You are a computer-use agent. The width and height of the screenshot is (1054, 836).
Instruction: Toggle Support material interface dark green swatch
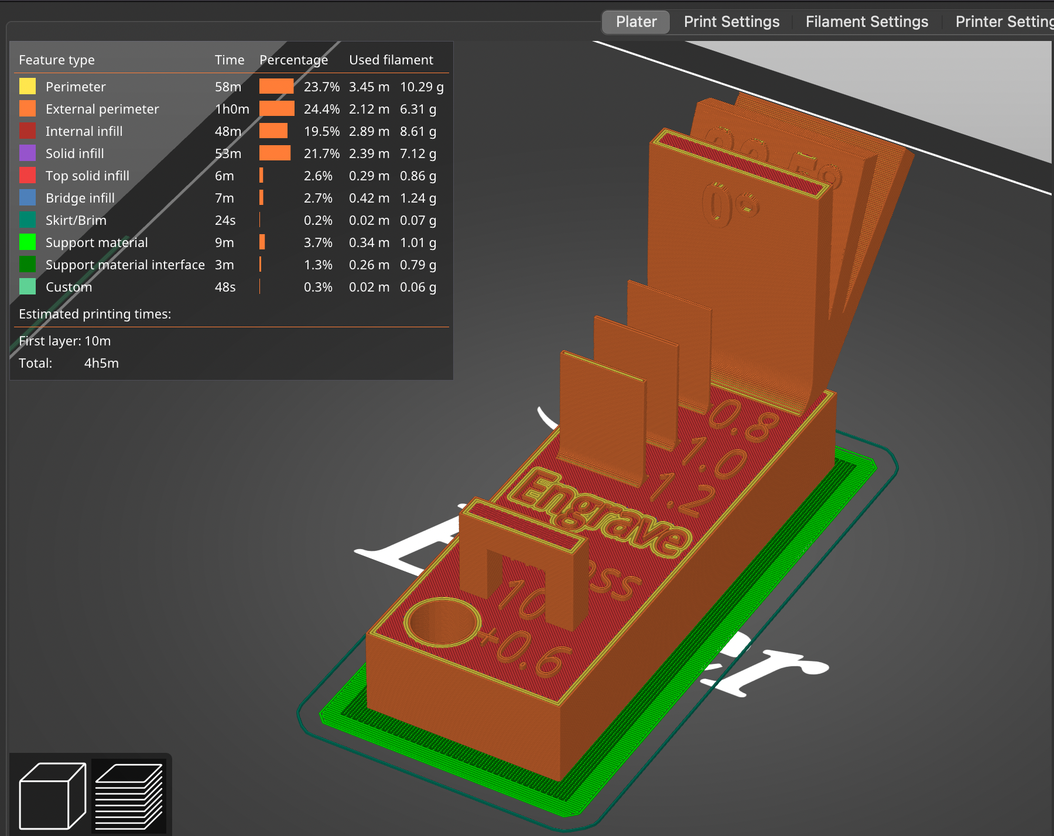pyautogui.click(x=28, y=265)
